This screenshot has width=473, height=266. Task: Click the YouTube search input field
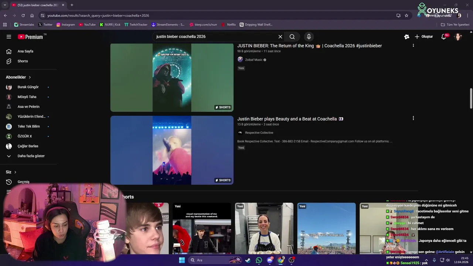coord(215,37)
